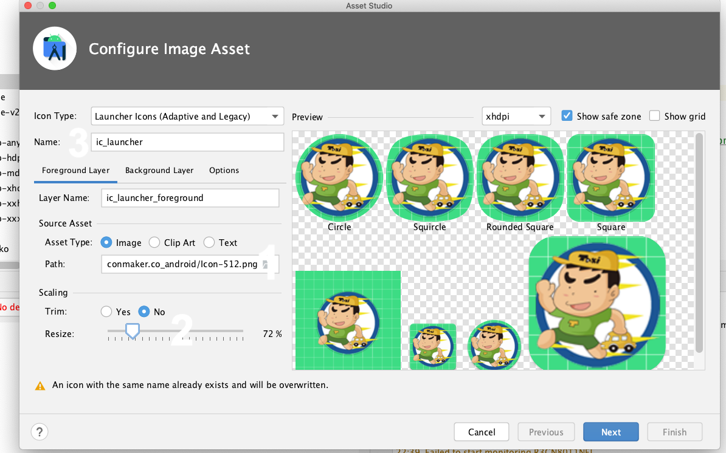Click the Scaling section label
726x453 pixels.
tap(54, 293)
